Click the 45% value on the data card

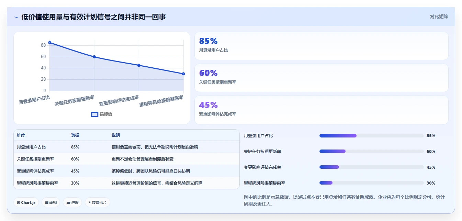pos(208,105)
